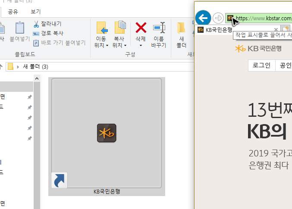Screen dimensions: 292x209
Task: Click the KB국민은행 file name label
Action: click(x=107, y=191)
